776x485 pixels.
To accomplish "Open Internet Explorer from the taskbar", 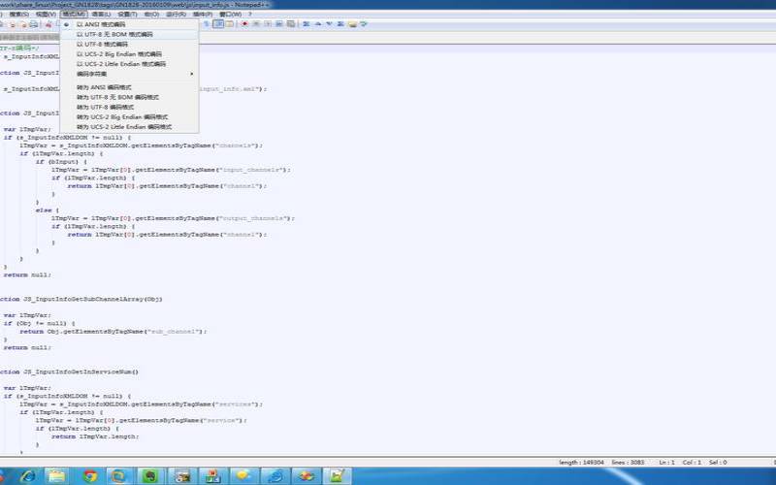I will 28,476.
